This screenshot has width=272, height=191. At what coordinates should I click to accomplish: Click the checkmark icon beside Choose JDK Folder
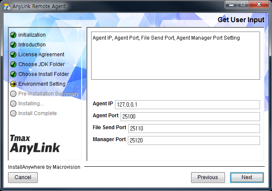coord(13,64)
